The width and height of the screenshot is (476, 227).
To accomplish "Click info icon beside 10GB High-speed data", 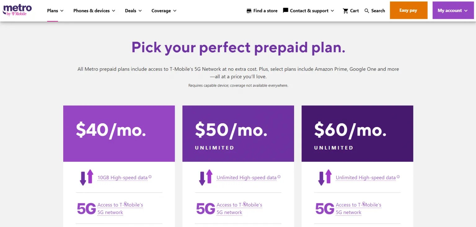I will coord(150,177).
